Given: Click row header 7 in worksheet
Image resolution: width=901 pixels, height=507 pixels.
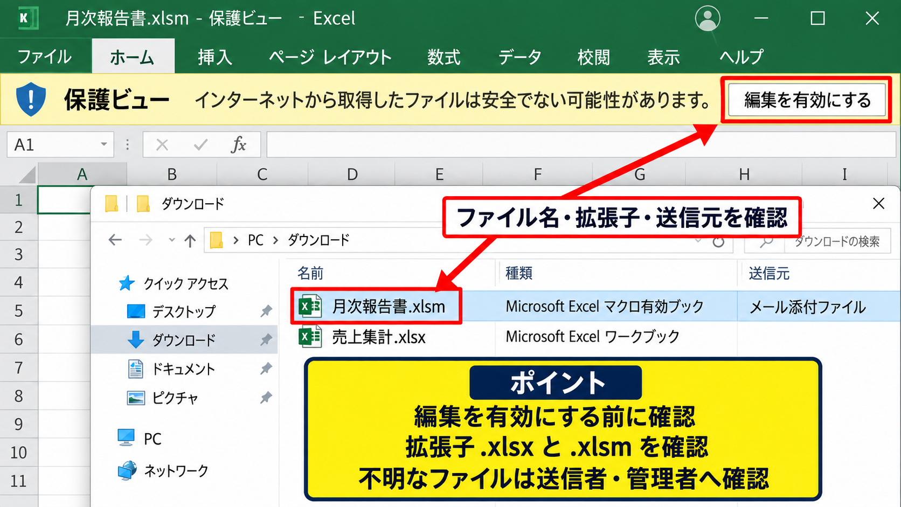Looking at the screenshot, I should coord(19,368).
